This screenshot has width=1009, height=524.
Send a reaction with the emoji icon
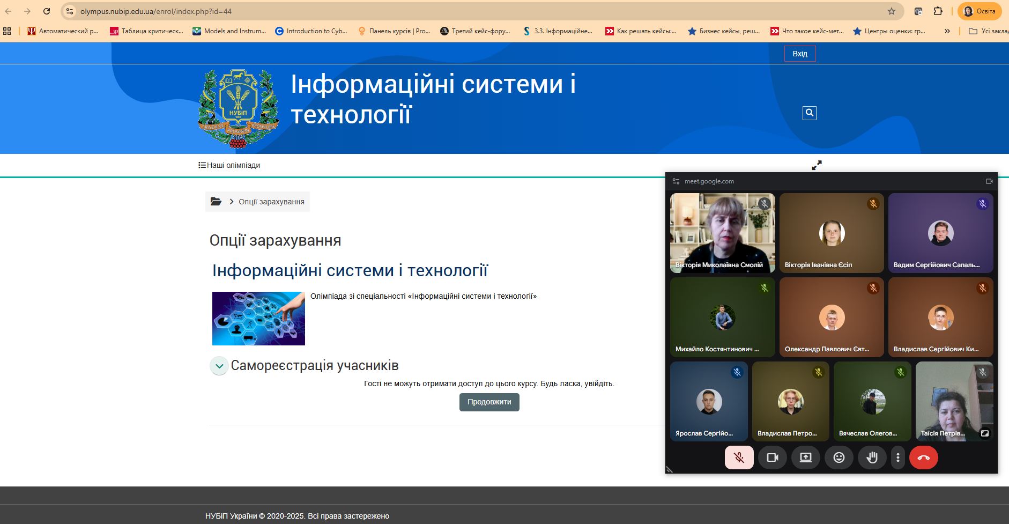point(839,457)
